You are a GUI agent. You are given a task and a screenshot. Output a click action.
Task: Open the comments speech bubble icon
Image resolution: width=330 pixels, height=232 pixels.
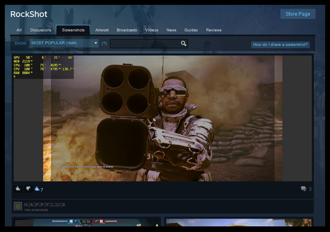[x=303, y=189]
